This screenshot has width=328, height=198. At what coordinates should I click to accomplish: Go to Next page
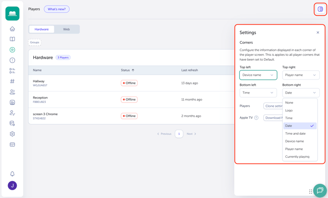pos(191,134)
